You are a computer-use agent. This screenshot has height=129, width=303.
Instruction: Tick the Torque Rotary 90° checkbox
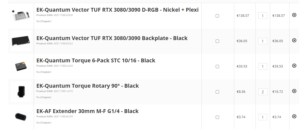pyautogui.click(x=217, y=92)
